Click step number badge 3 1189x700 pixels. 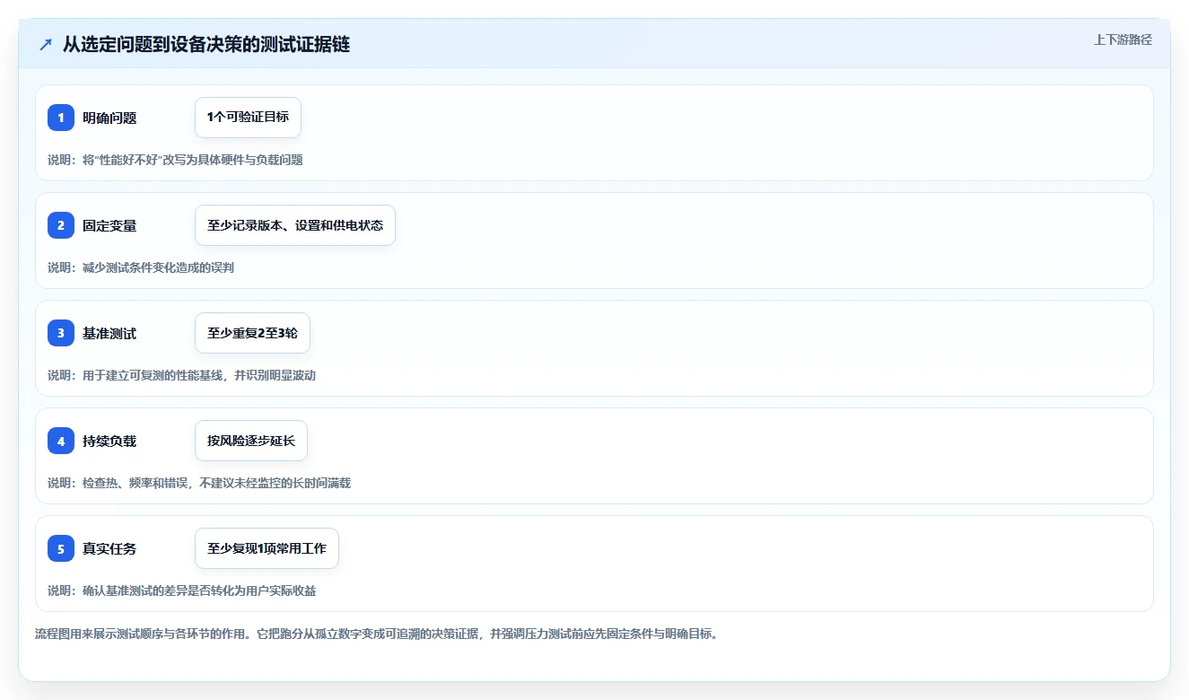pos(61,333)
